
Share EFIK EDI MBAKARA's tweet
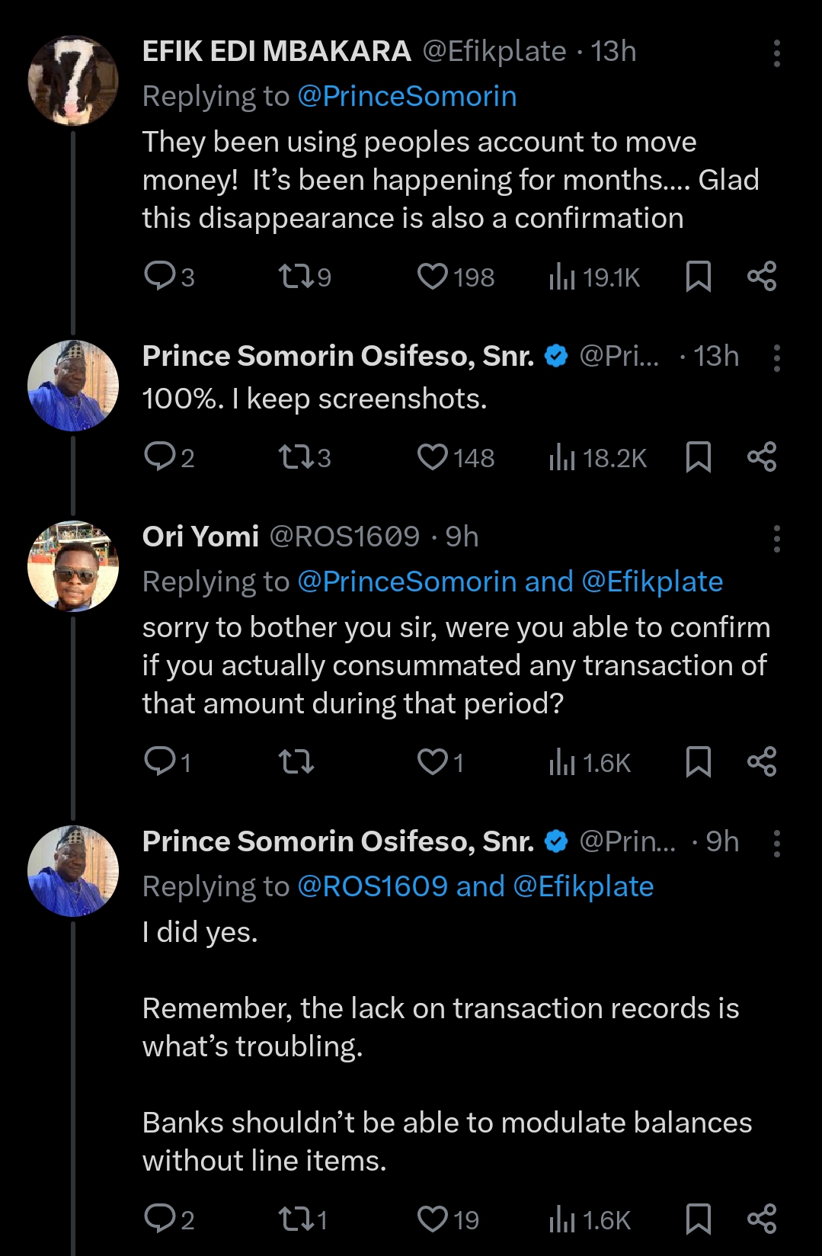pyautogui.click(x=761, y=276)
